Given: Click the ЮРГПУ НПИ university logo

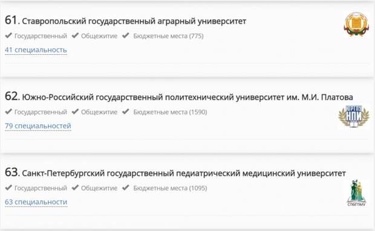Looking at the screenshot, I should point(354,116).
